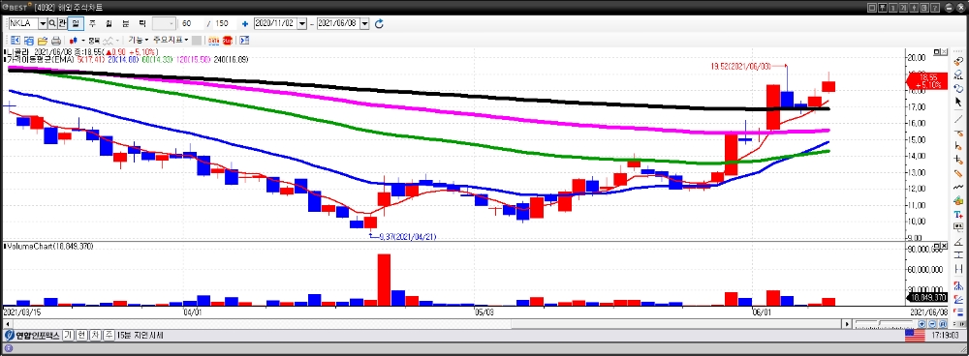Click the red STOP toolbar icon

(228, 40)
